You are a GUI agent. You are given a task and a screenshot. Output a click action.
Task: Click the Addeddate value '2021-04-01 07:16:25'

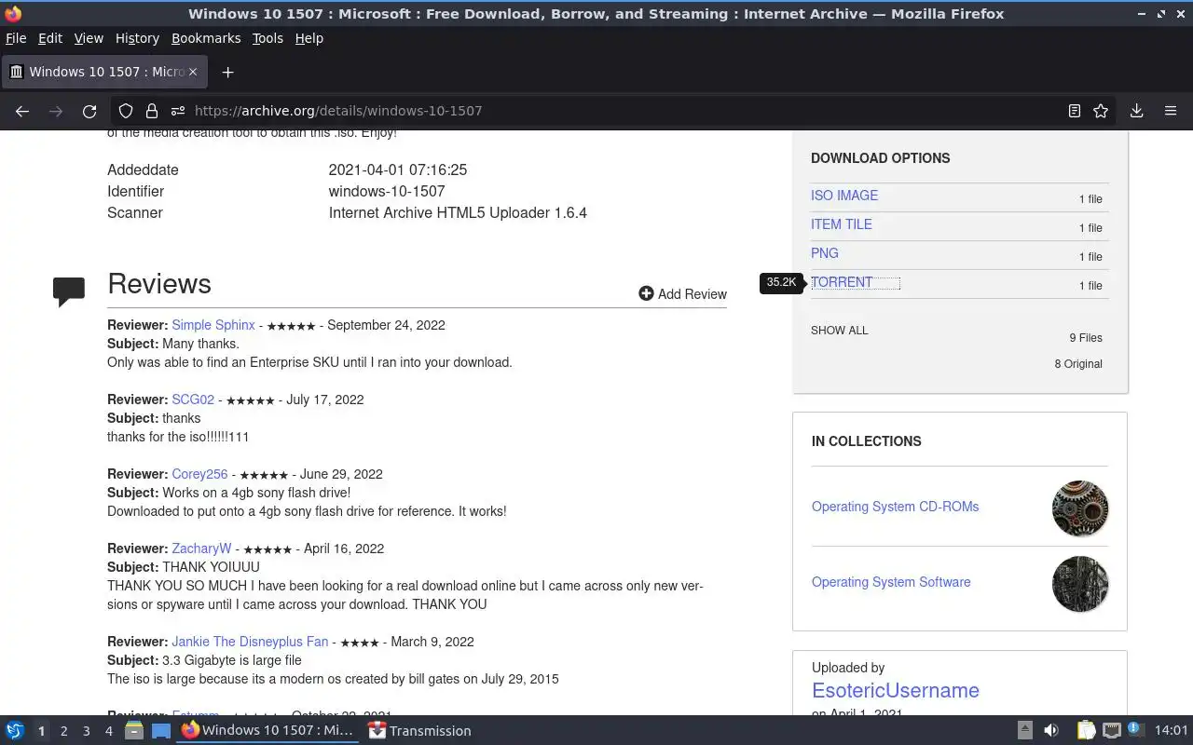tap(398, 169)
